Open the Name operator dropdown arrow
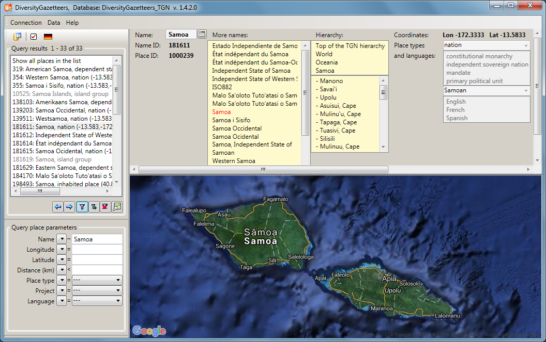 click(62, 239)
